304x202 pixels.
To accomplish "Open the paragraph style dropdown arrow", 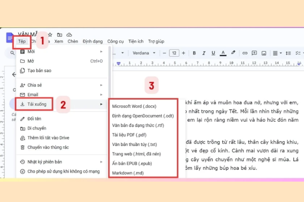I will tap(122, 53).
